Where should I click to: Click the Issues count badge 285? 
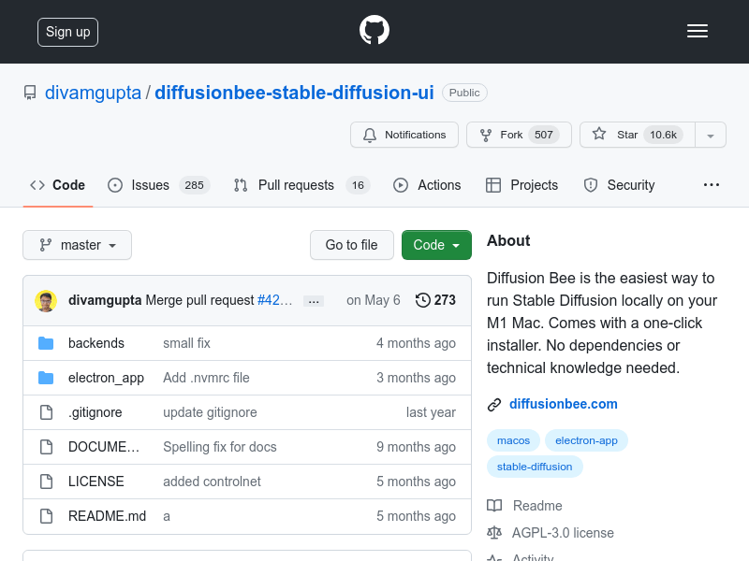point(195,185)
